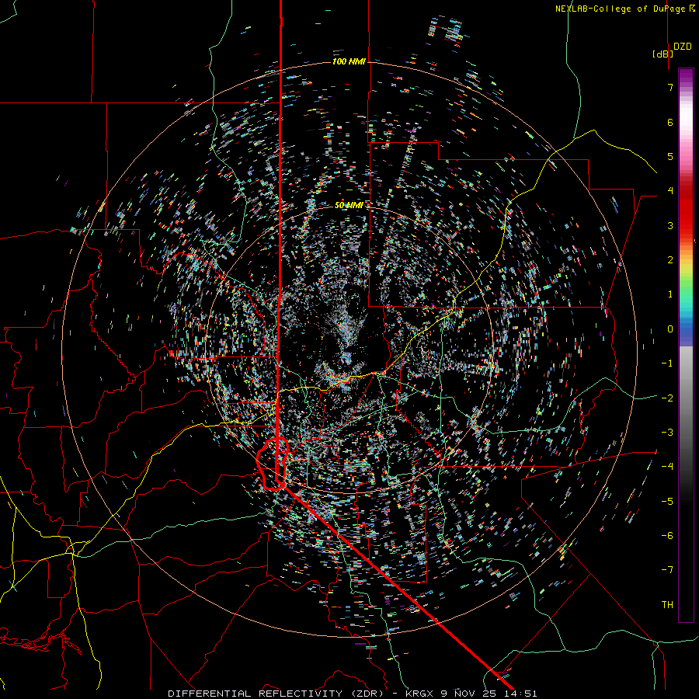Click the -6 value on color scale
699x699 pixels.
point(667,535)
